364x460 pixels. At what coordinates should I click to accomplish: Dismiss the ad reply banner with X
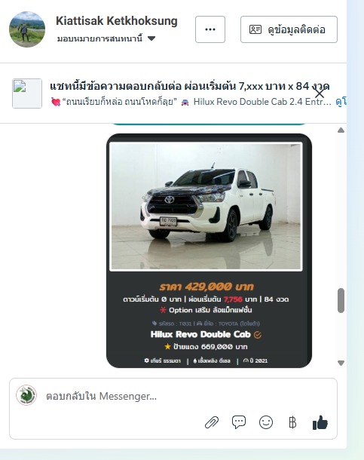pyautogui.click(x=320, y=94)
